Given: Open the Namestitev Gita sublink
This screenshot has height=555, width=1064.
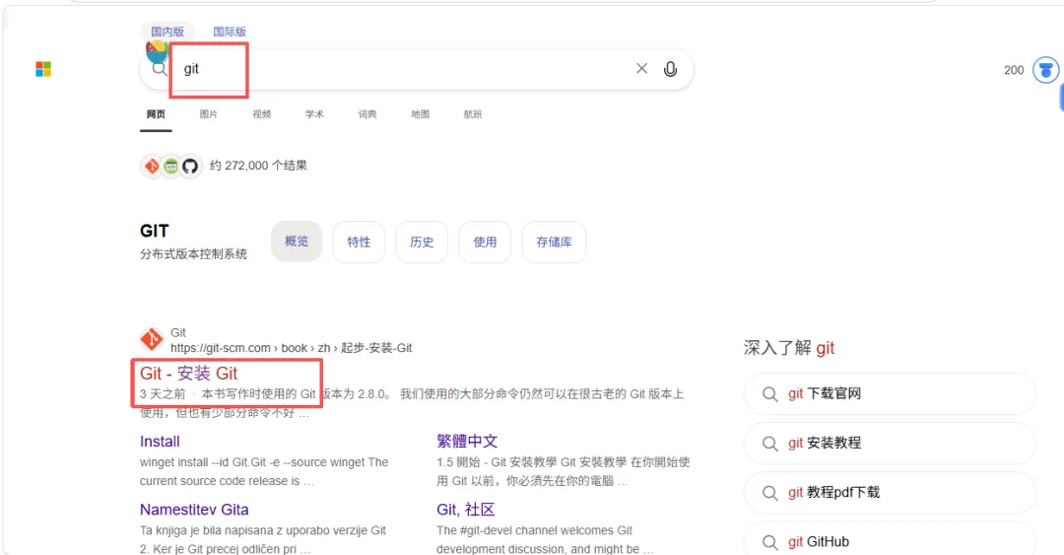Looking at the screenshot, I should (x=194, y=510).
